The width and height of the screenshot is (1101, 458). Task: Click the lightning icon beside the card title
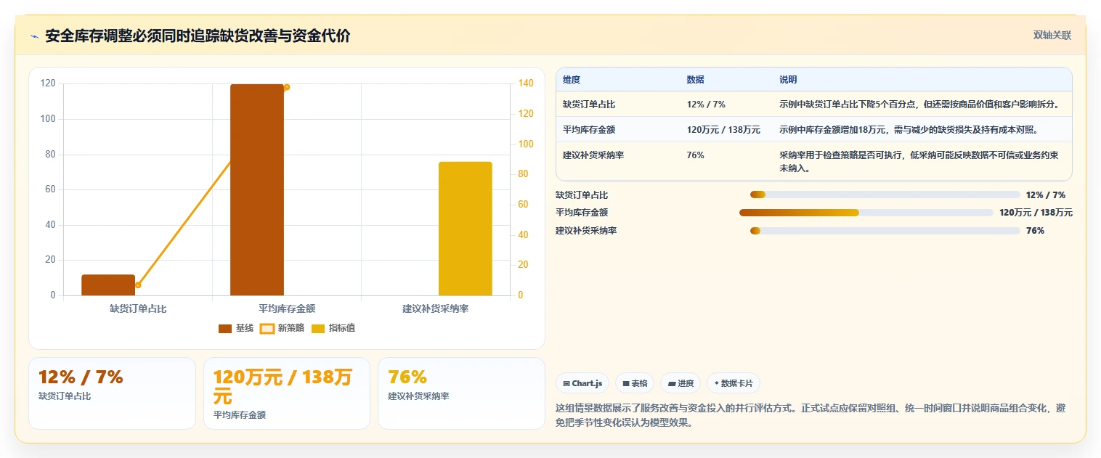pyautogui.click(x=34, y=36)
